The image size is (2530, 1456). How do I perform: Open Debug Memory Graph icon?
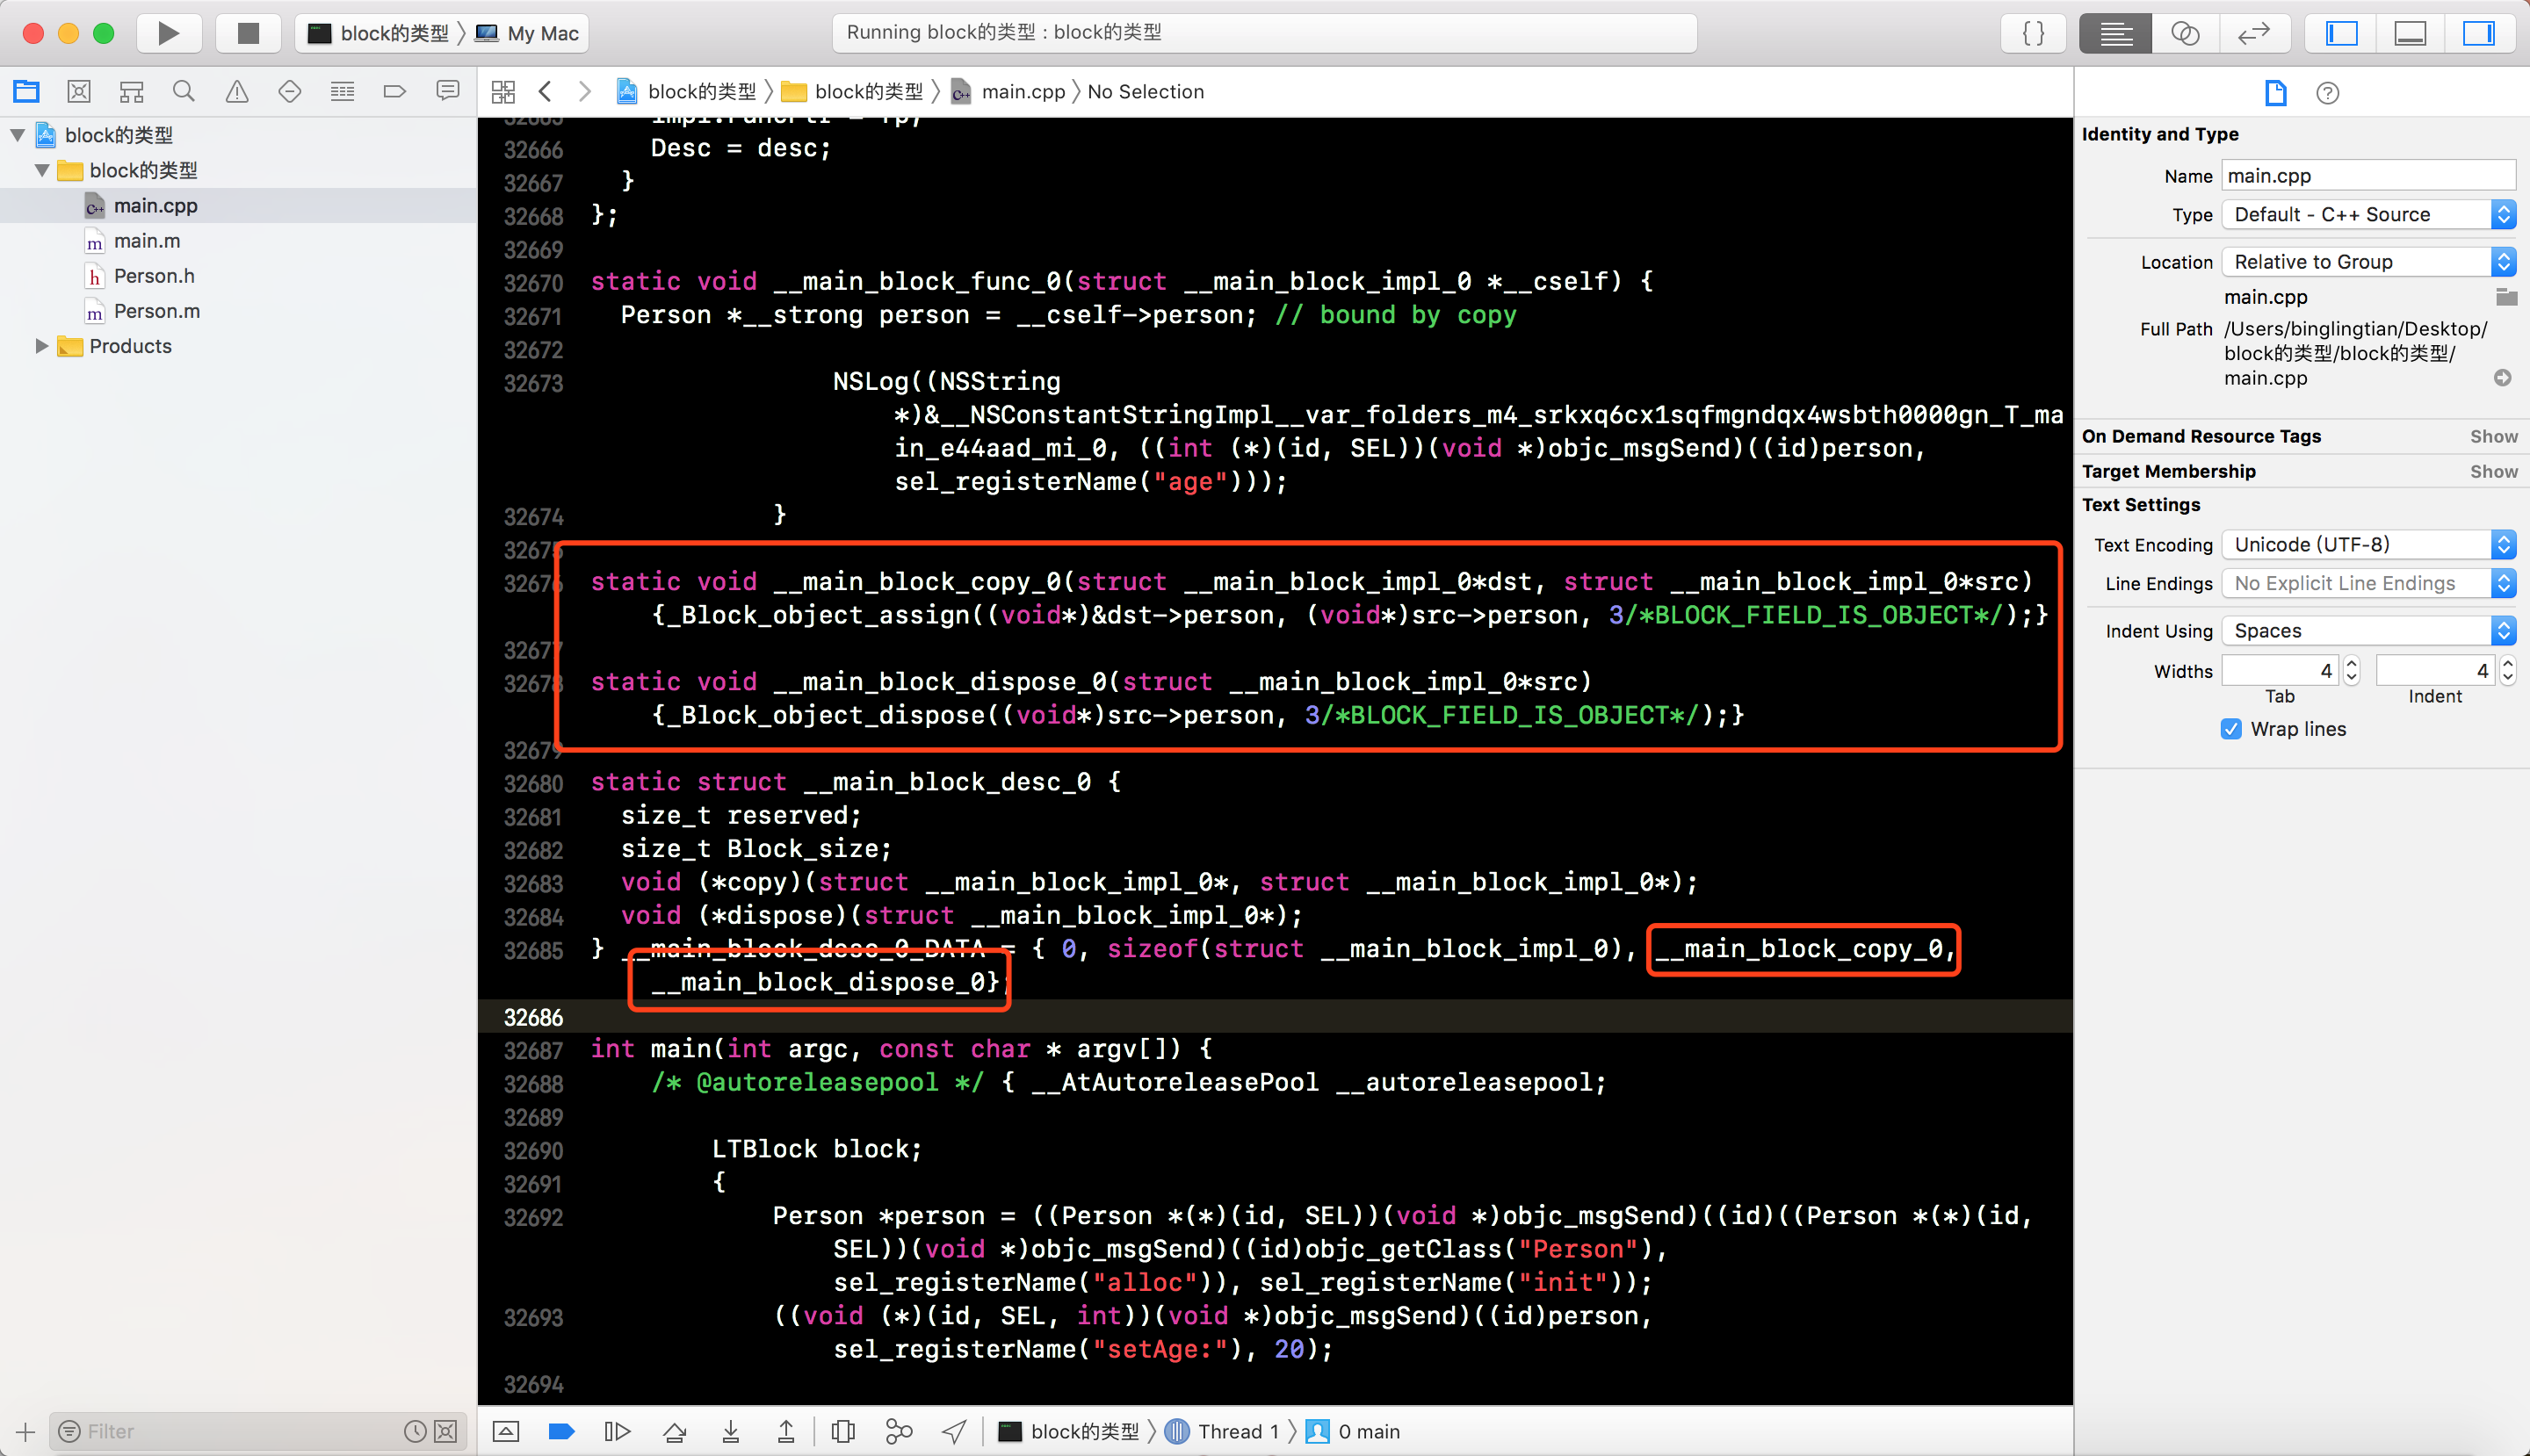[899, 1431]
